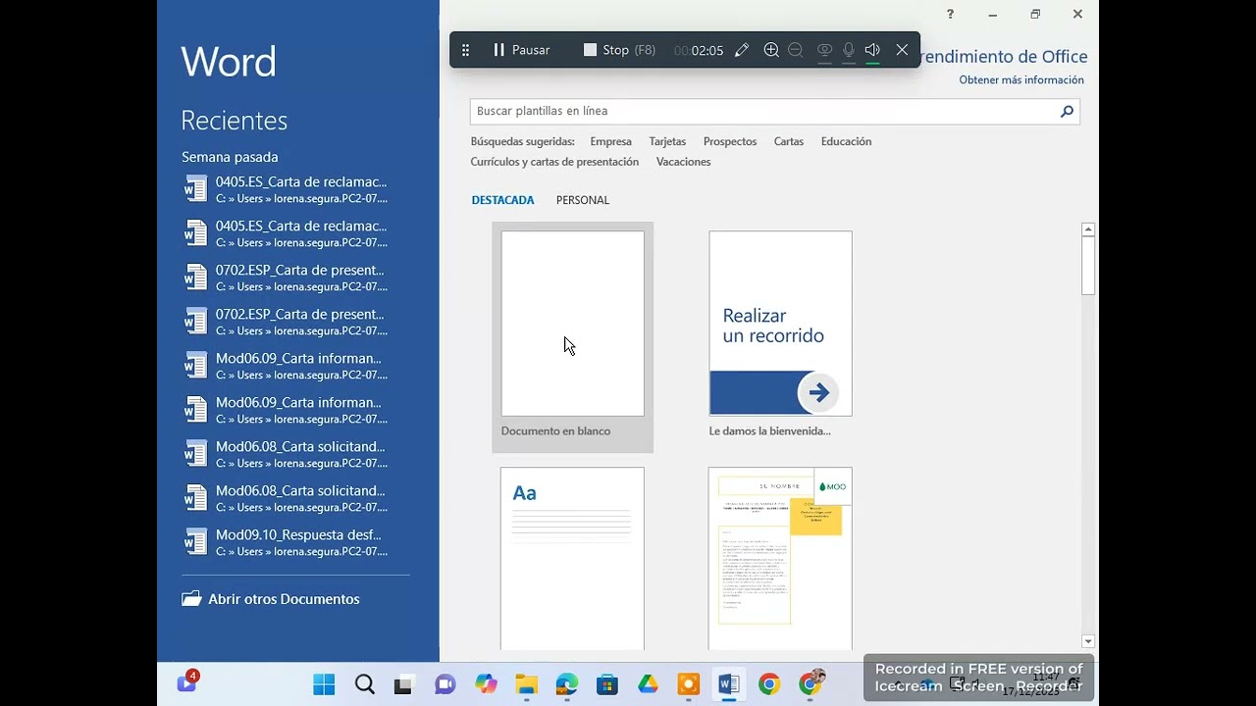The image size is (1256, 706).
Task: Open the plain Google Chrome taskbar icon
Action: (x=769, y=684)
